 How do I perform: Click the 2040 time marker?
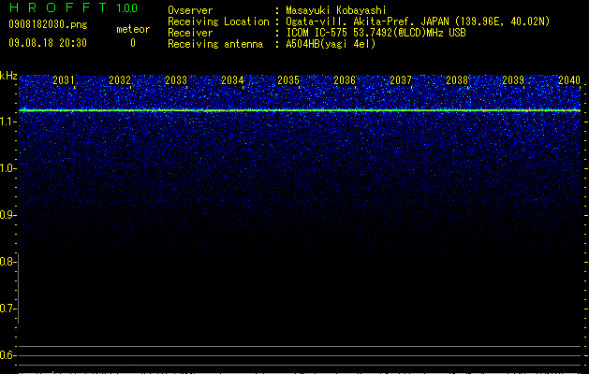[x=569, y=80]
